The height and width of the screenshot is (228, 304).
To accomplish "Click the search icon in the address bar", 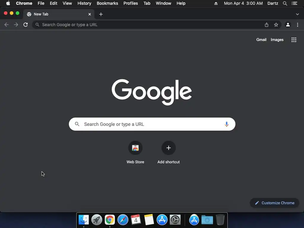I will coord(37,25).
